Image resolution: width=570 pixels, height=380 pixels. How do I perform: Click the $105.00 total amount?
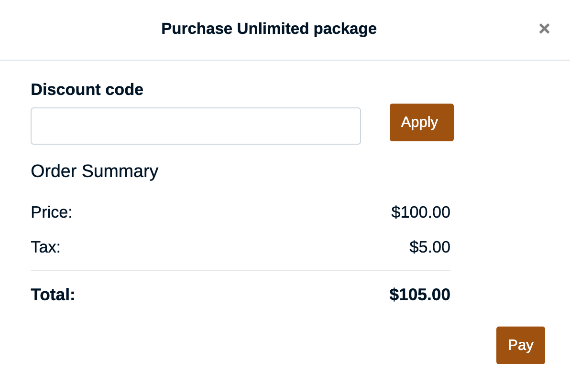tap(419, 295)
